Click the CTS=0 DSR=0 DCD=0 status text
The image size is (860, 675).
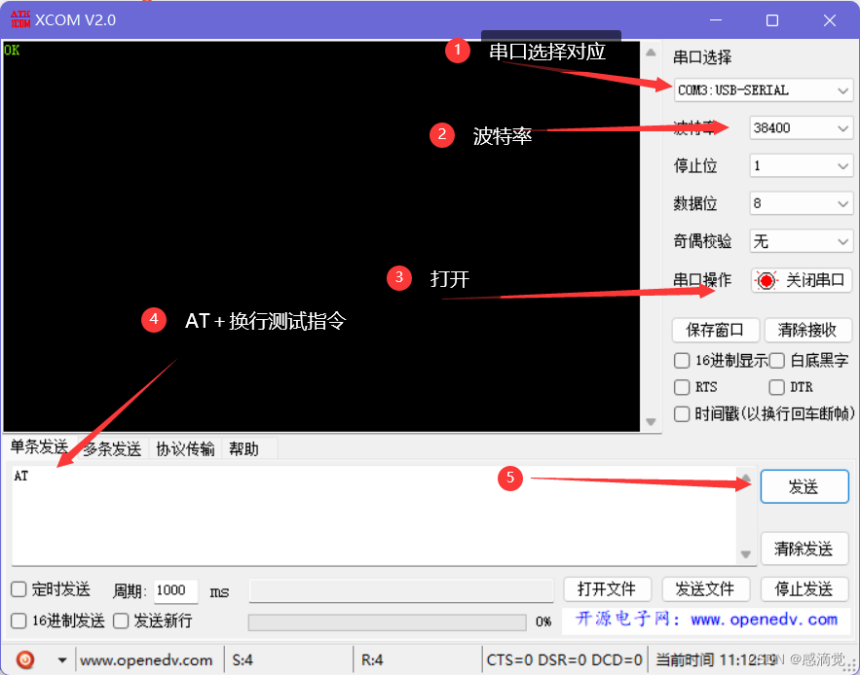pyautogui.click(x=564, y=659)
